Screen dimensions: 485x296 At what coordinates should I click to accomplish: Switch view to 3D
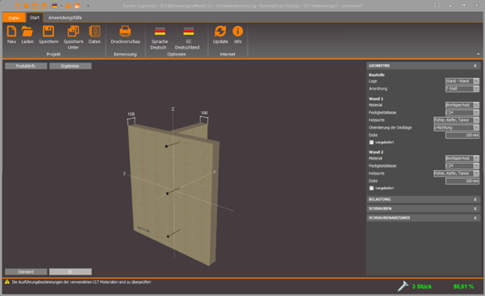(71, 272)
